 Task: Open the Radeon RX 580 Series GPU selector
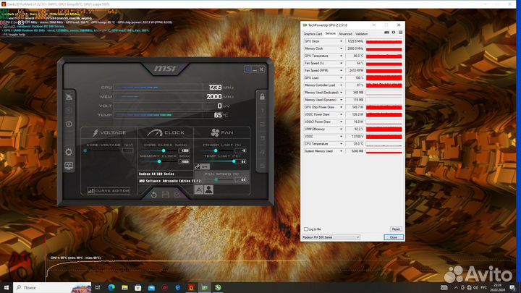[331, 237]
